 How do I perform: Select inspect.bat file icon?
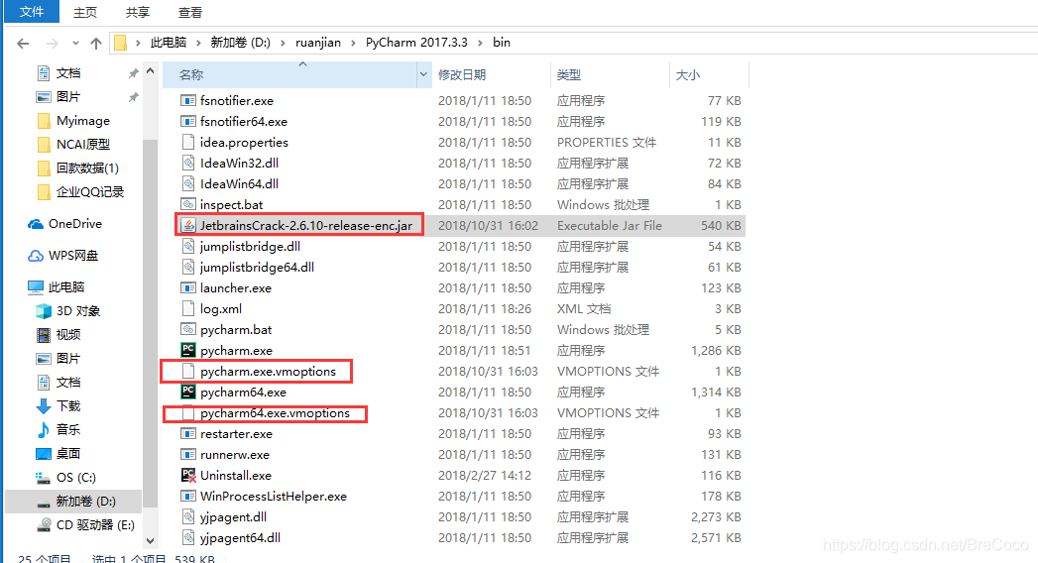[x=188, y=205]
